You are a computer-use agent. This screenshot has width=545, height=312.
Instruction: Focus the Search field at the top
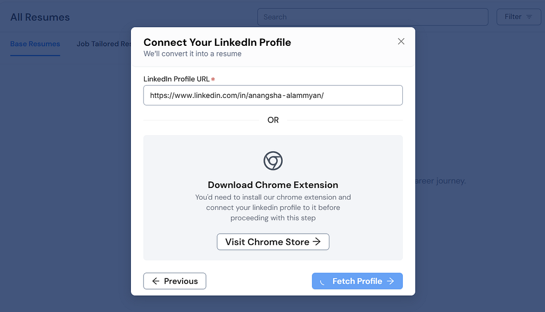pos(373,17)
